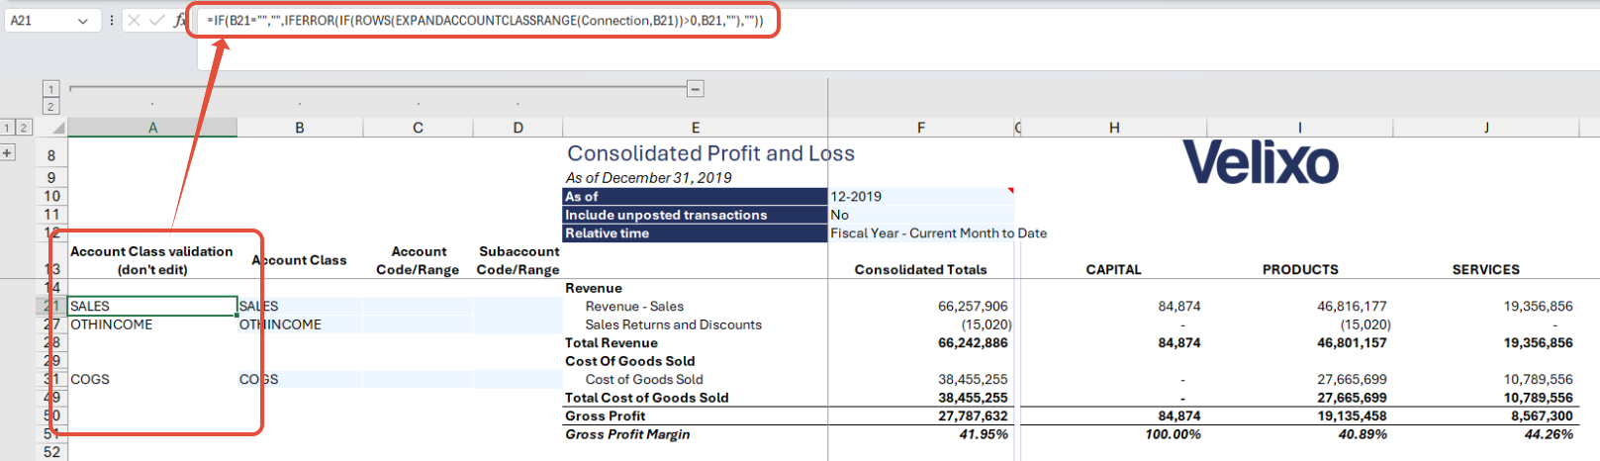Click cell A21 containing SALES
1600x461 pixels.
click(x=152, y=307)
